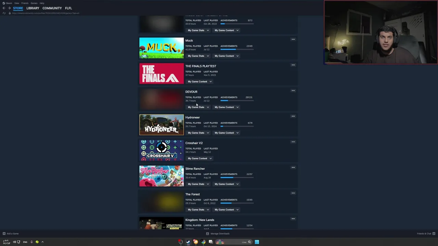Expand My Game Content for Crosshair V2
Viewport: 438px width, 246px height.
(199, 159)
